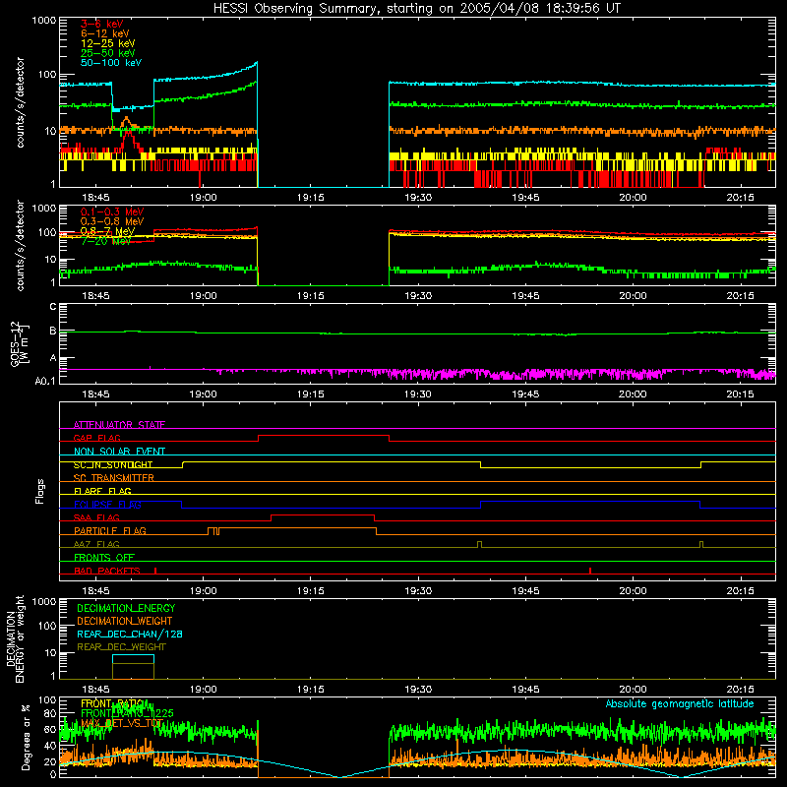Screen dimensions: 787x787
Task: Select the DECIMATION_ENERGY legend label
Action: [x=126, y=608]
